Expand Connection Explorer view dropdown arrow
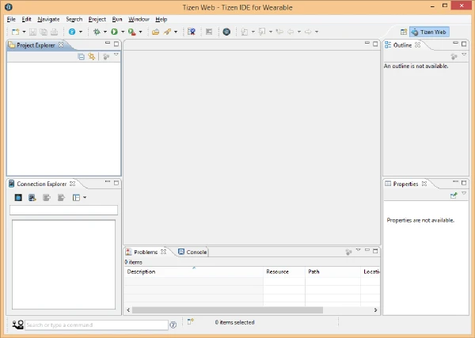This screenshot has height=338, width=475. [x=85, y=197]
